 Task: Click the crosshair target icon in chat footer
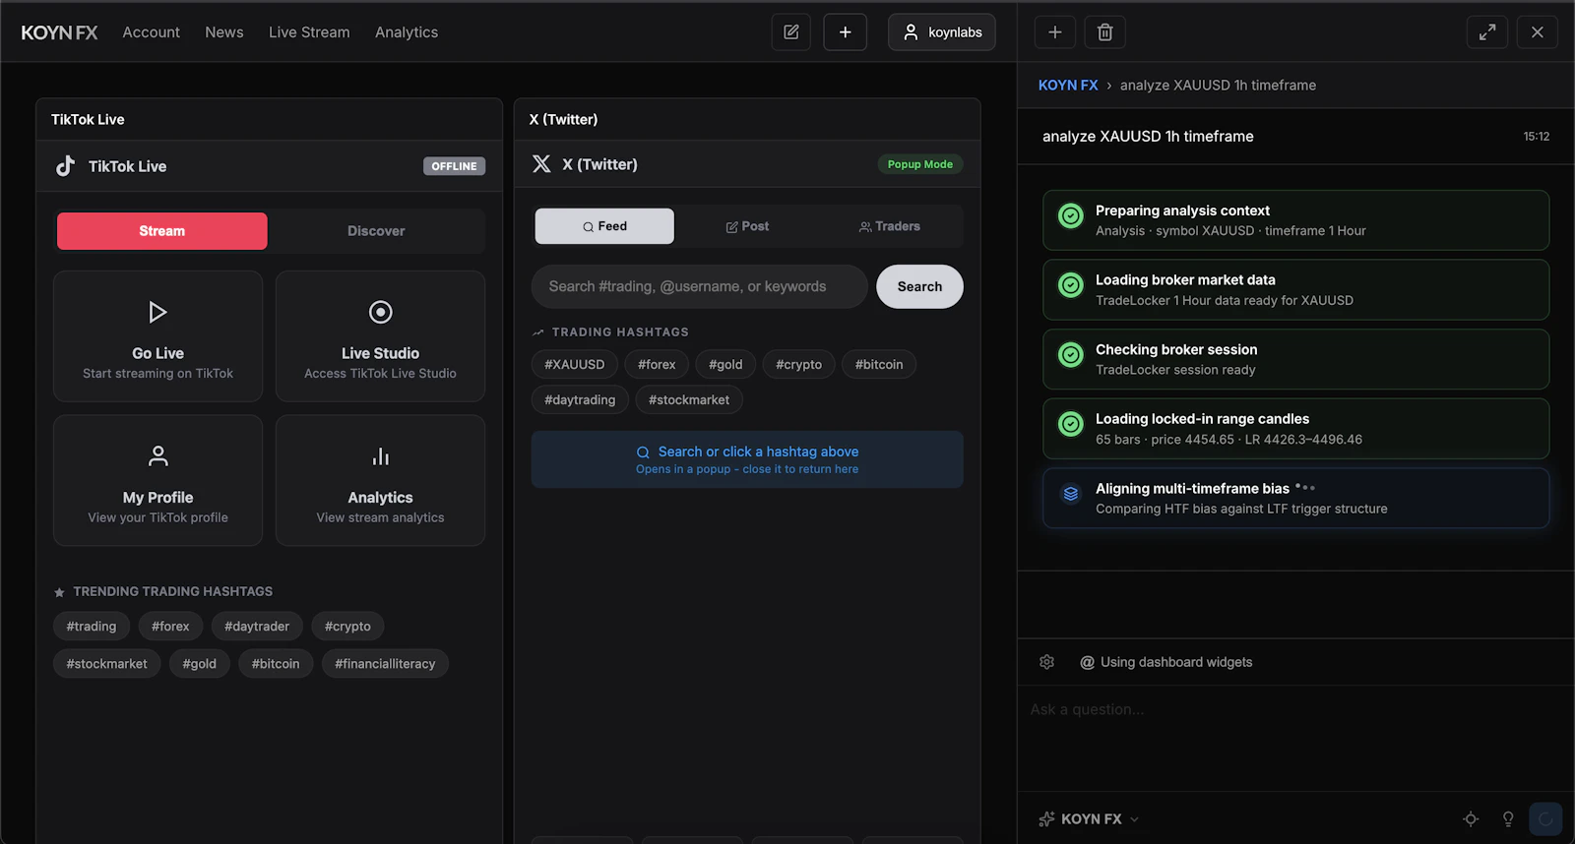(x=1471, y=818)
